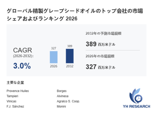This screenshot has width=153, height=114.
Task: Click the 327 百万米ドル market size figure
Action: point(100,67)
